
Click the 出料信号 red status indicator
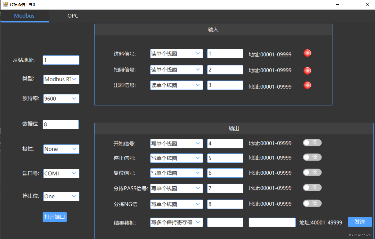tap(307, 85)
